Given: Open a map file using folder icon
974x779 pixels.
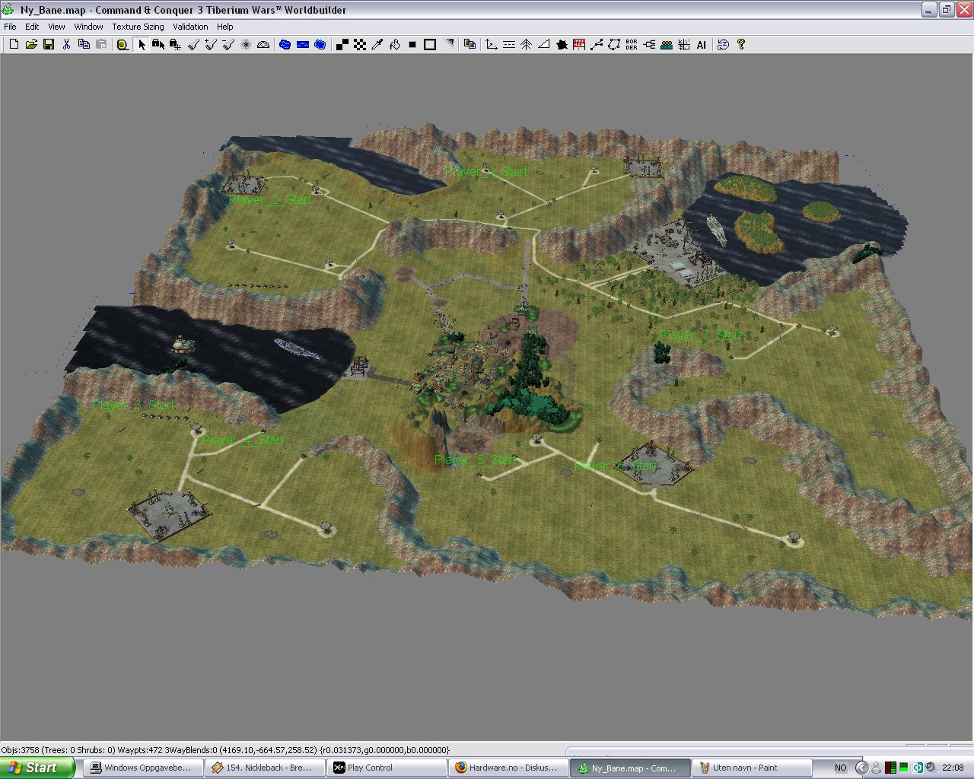Looking at the screenshot, I should (31, 45).
